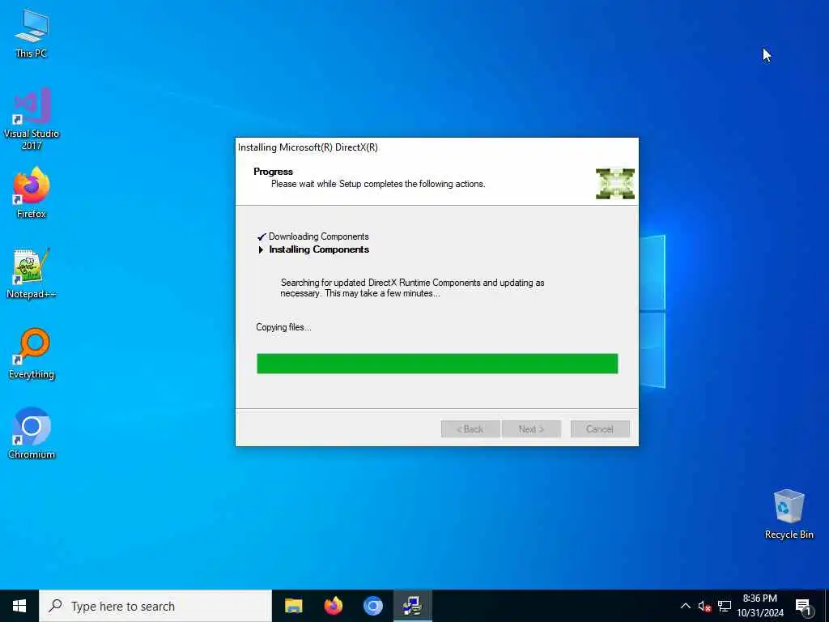This screenshot has width=829, height=622.
Task: Select the Notepad++ desktop shortcut
Action: pyautogui.click(x=32, y=274)
